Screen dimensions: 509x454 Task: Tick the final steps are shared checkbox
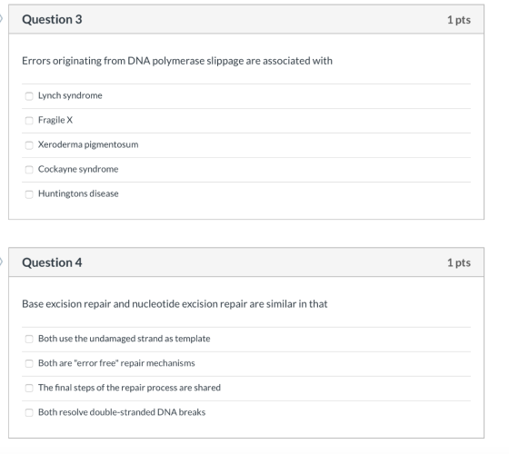pos(29,388)
